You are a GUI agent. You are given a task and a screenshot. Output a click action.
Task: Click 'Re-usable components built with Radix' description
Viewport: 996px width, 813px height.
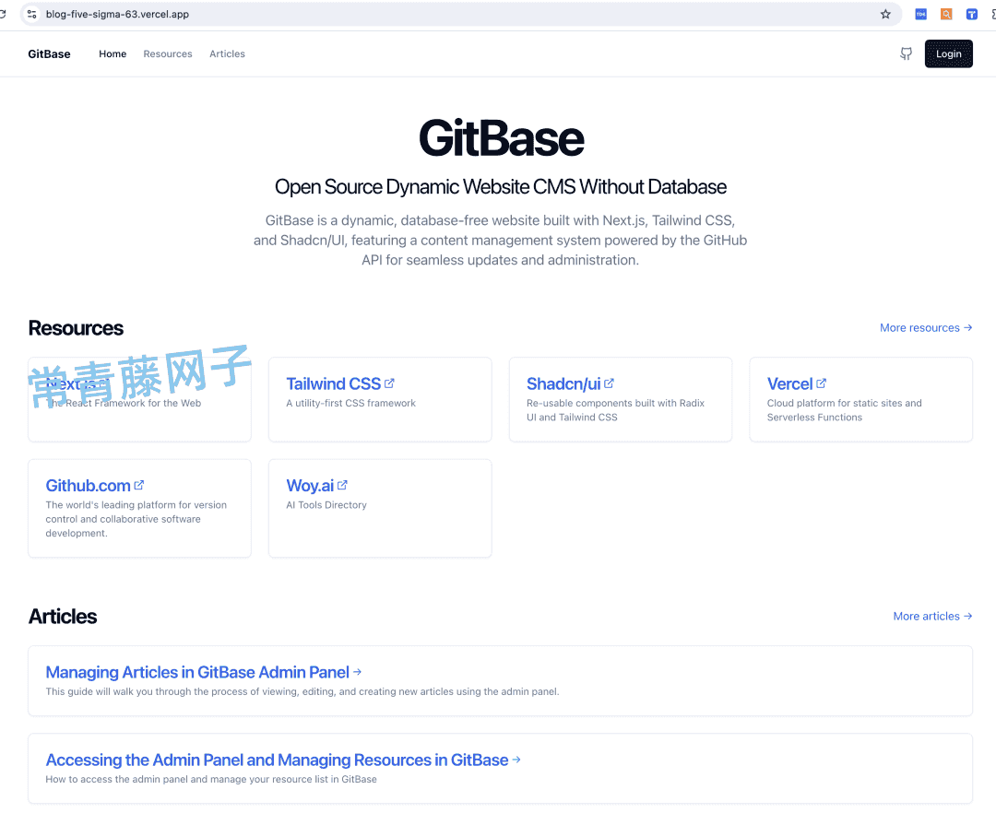pos(615,409)
